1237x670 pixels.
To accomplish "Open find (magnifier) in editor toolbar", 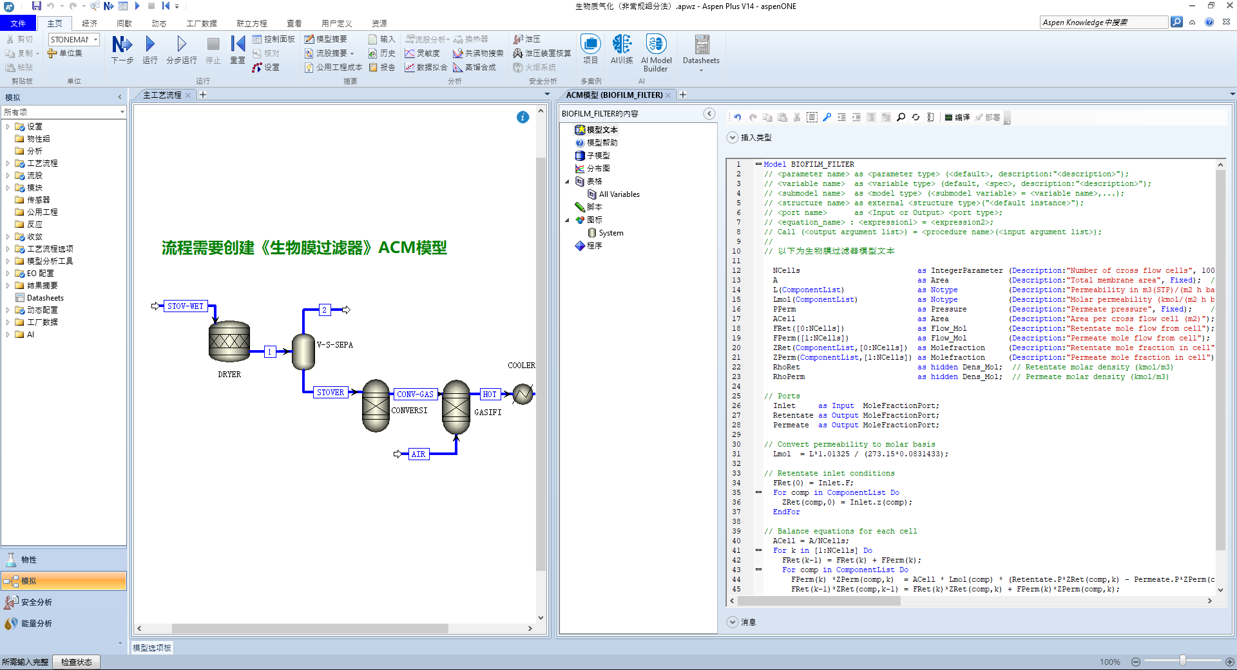I will [901, 117].
